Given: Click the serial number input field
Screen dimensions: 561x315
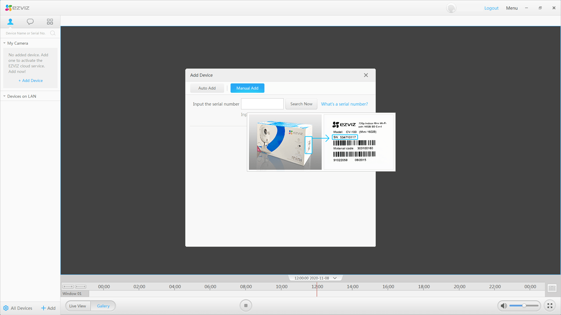Looking at the screenshot, I should [262, 104].
